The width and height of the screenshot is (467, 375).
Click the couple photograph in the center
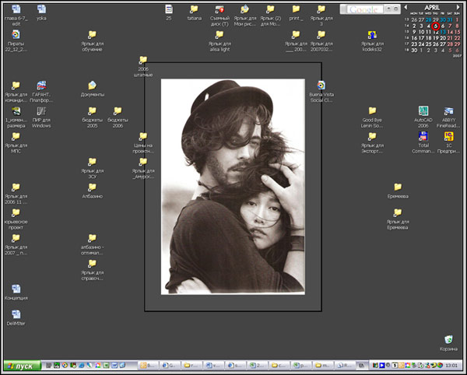click(x=233, y=187)
